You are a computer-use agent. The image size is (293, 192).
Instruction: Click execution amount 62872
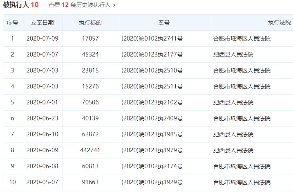90,134
